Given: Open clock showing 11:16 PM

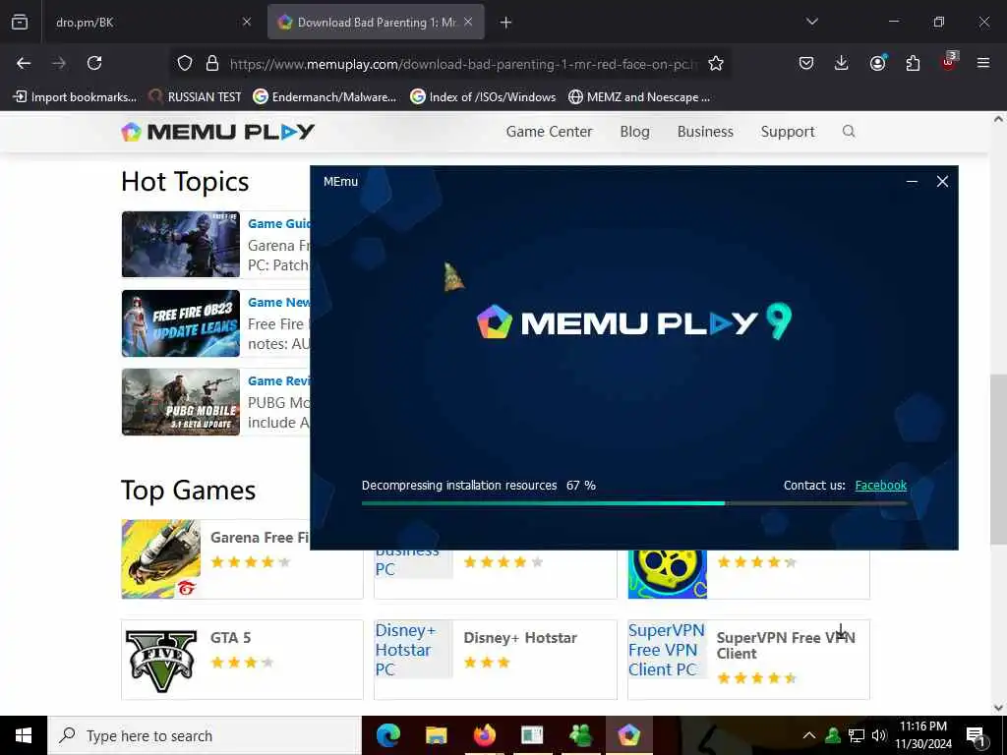Looking at the screenshot, I should click(x=922, y=735).
